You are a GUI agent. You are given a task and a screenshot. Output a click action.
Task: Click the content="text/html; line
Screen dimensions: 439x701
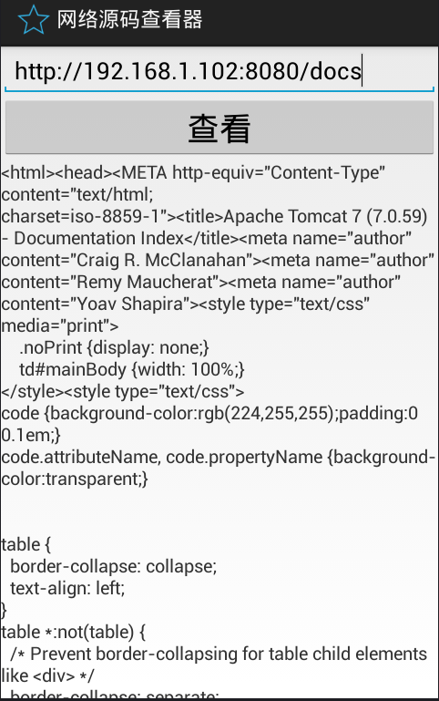77,195
